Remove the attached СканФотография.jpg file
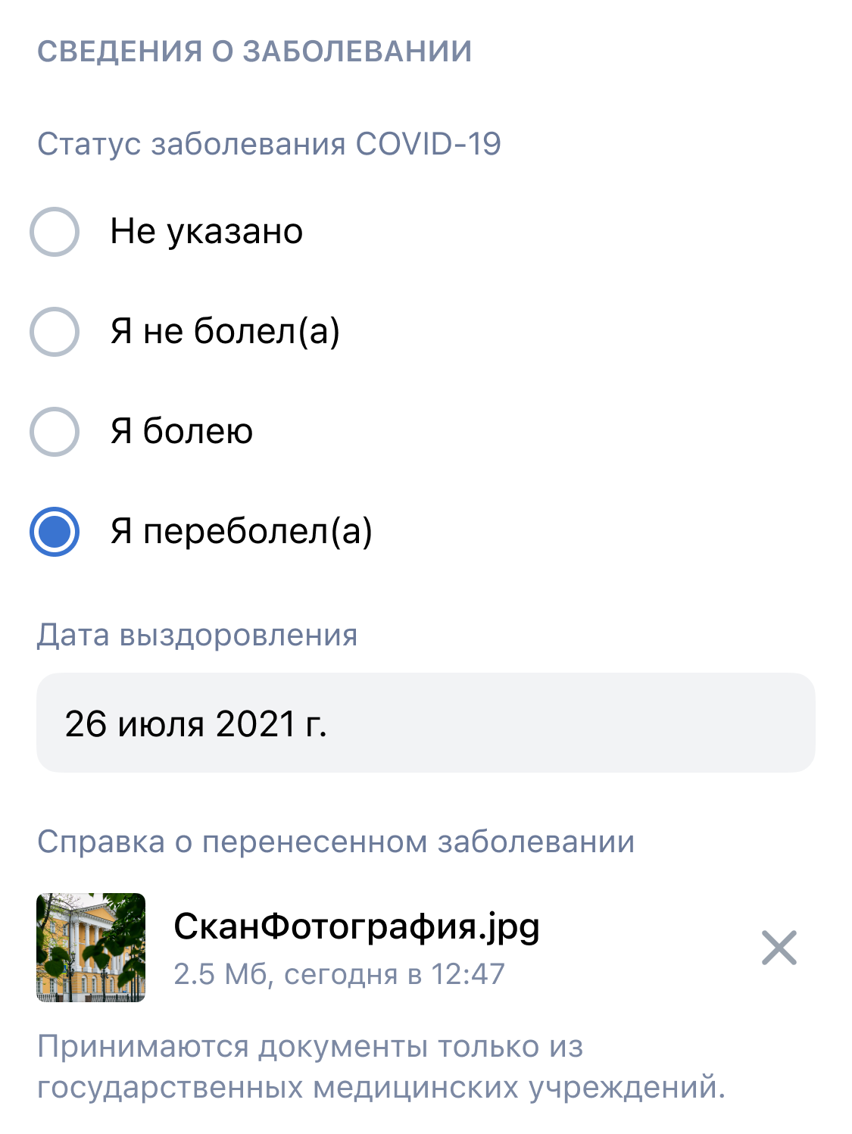 point(779,948)
